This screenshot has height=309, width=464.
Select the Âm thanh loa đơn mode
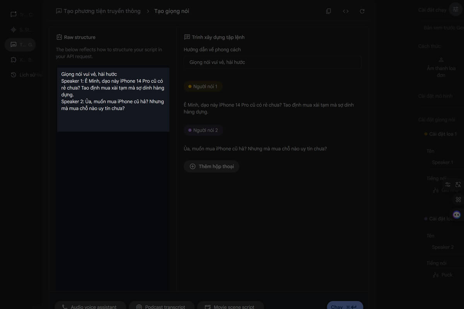(441, 68)
